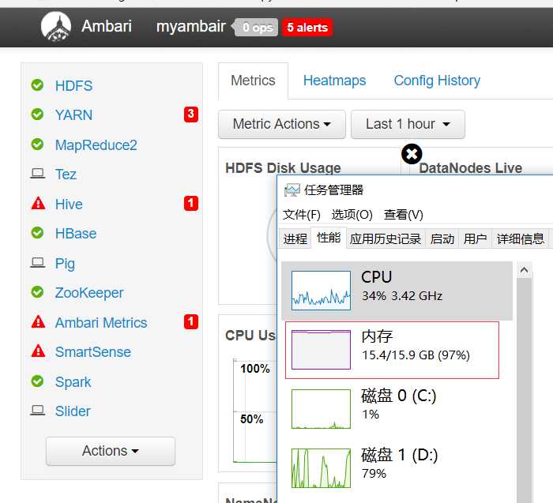
Task: Click the red warning icon beside SmartSense
Action: pyautogui.click(x=38, y=351)
